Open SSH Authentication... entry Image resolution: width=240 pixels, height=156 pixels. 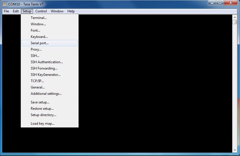point(50,62)
